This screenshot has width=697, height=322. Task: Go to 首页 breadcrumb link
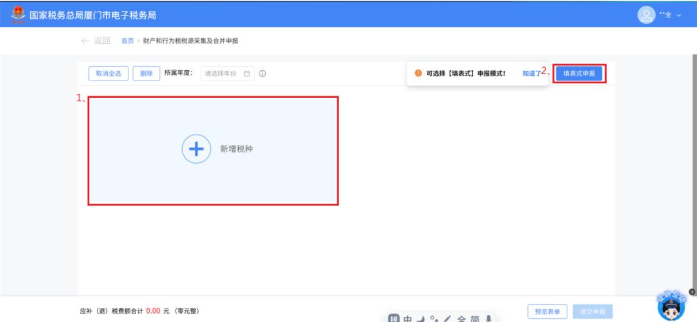(128, 41)
